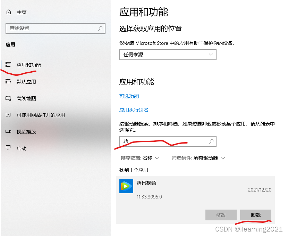Select the 腾讯视频 app name

click(x=146, y=183)
